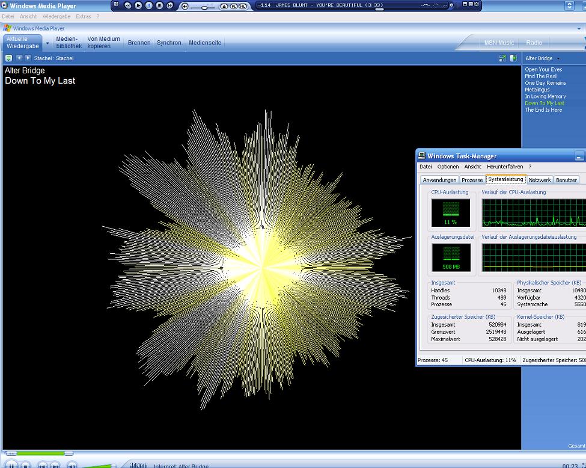Screen dimensions: 586x468
Task: Stop playback in bottom controls
Action: pyautogui.click(x=25, y=465)
